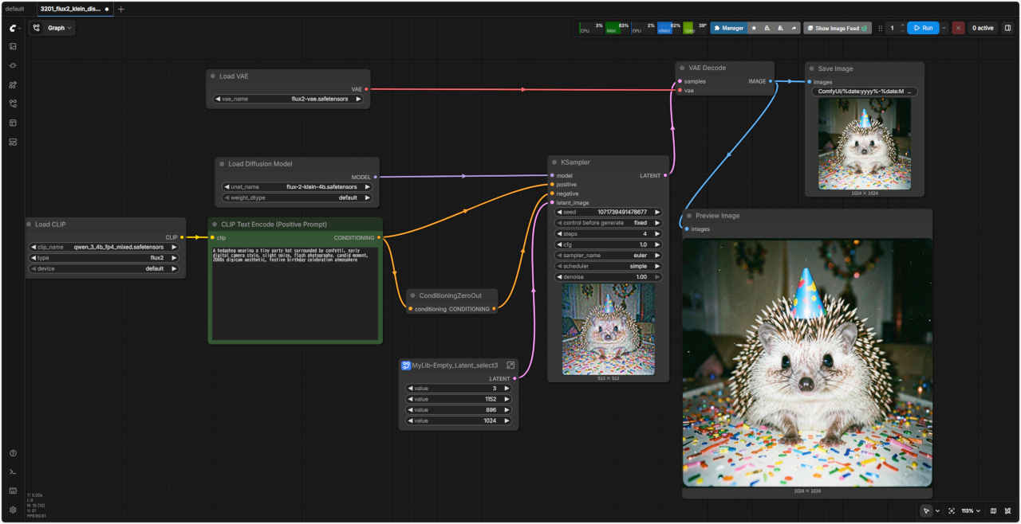Toggle the right side panel icon
The height and width of the screenshot is (524, 1021).
tap(1007, 28)
